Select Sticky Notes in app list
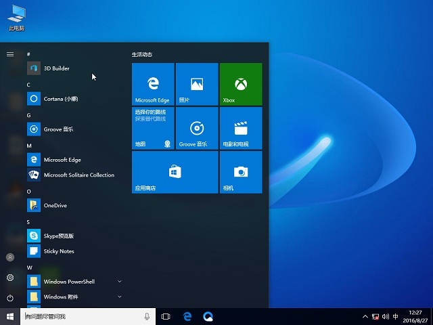Screen dimensions: 433x325 point(59,251)
